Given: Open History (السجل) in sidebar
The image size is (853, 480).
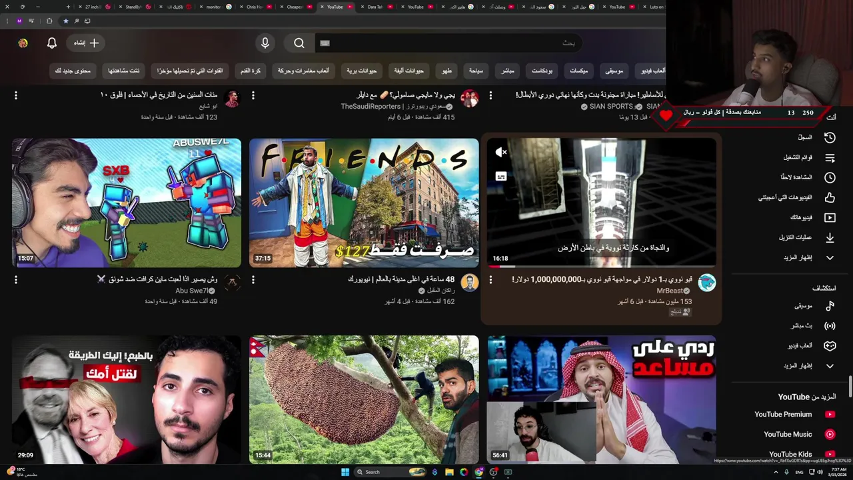Looking at the screenshot, I should [x=817, y=137].
